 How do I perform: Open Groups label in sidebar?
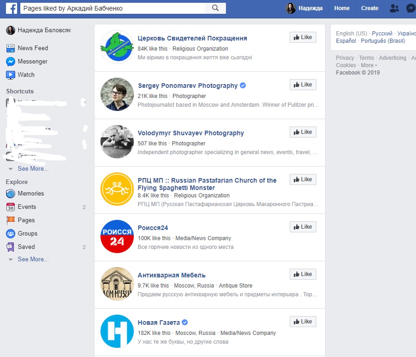pyautogui.click(x=28, y=234)
